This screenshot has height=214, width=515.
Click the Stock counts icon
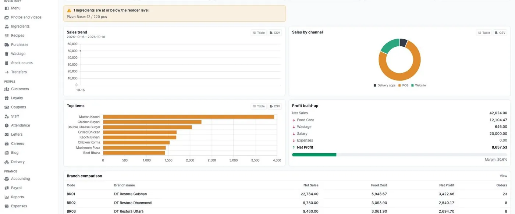7,63
